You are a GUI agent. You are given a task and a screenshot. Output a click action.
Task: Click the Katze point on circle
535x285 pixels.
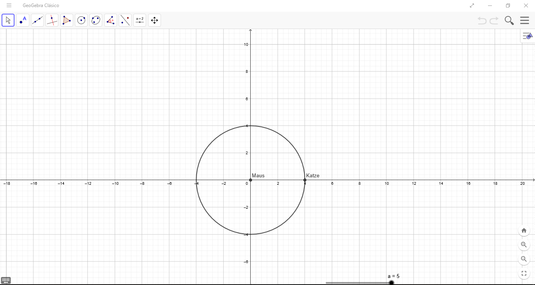[305, 180]
